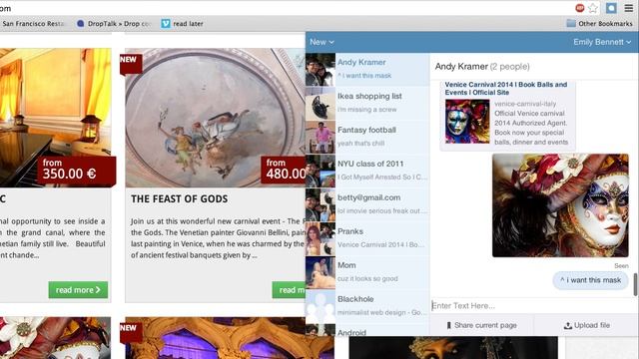Viewport: 639px width, 359px height.
Task: Click Upload file button
Action: click(586, 325)
